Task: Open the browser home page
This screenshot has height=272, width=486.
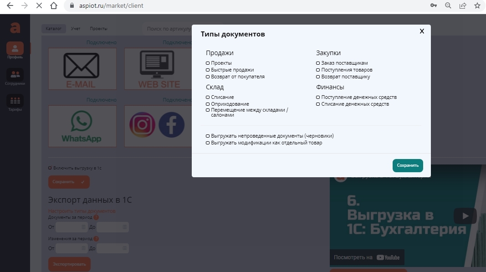Action: (x=54, y=5)
